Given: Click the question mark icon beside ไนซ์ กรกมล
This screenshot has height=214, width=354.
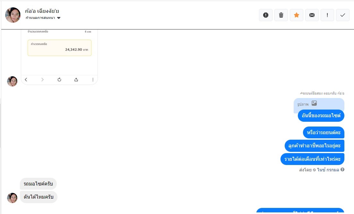Looking at the screenshot, I should point(342,170).
